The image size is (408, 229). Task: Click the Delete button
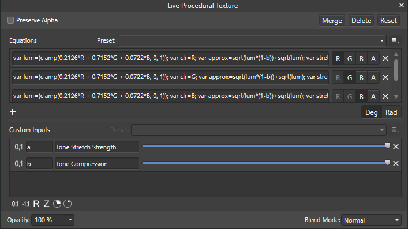pyautogui.click(x=361, y=21)
